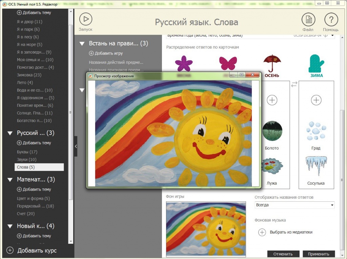Open the Богатство п... (10) topic

click(34, 121)
